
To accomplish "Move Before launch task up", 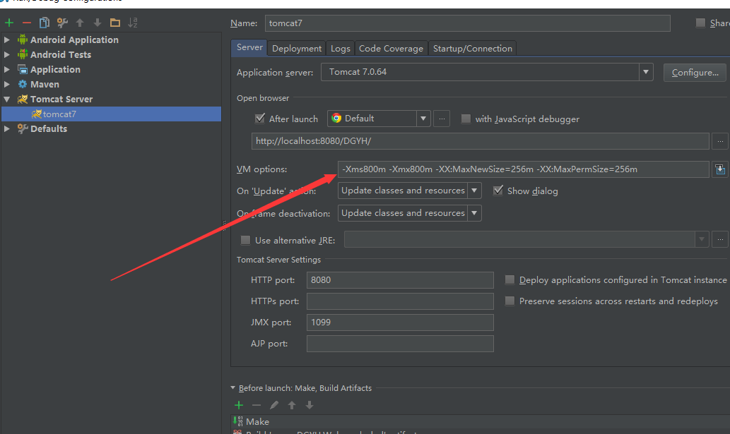I will pyautogui.click(x=292, y=405).
